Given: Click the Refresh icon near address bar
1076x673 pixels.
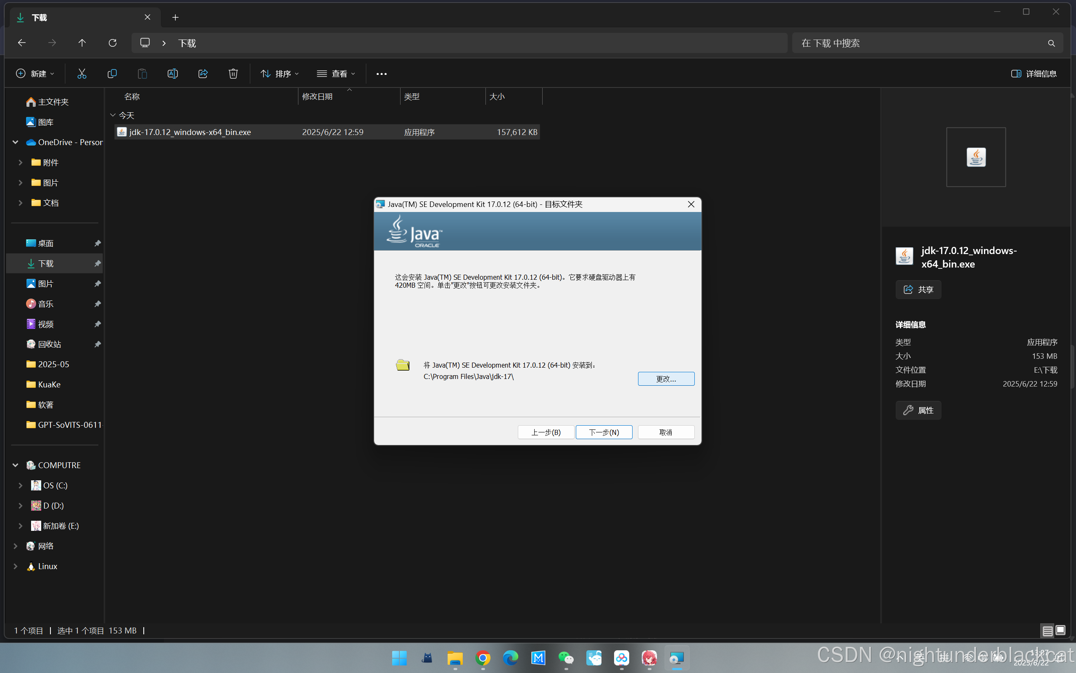Looking at the screenshot, I should click(113, 43).
